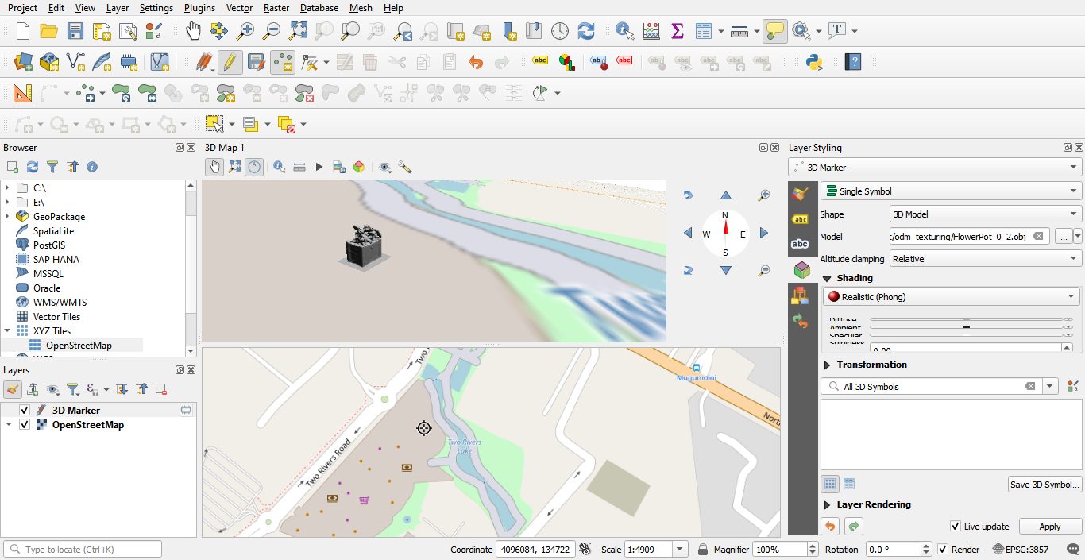Click the Apply button
The height and width of the screenshot is (560, 1085).
[x=1049, y=527]
